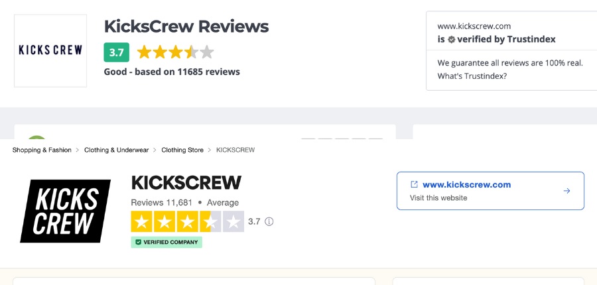Click the last grey Trustpilot star

233,221
